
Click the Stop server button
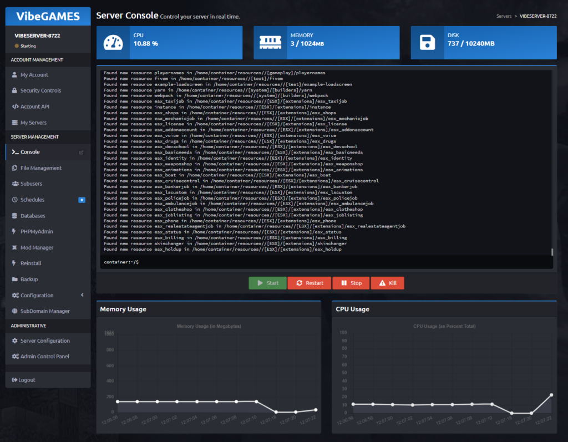coord(351,283)
